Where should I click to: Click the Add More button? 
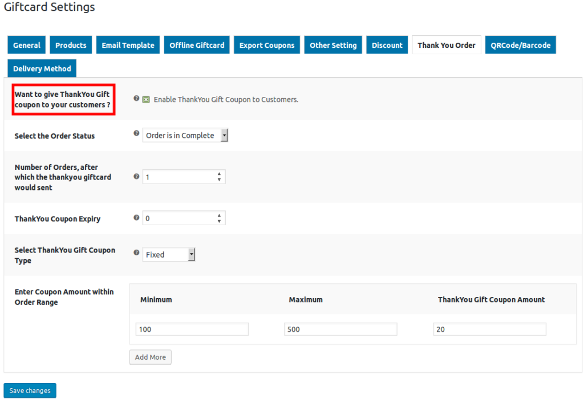coord(150,357)
